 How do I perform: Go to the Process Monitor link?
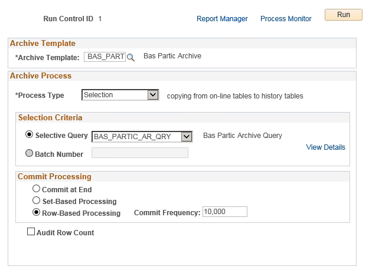(x=286, y=19)
